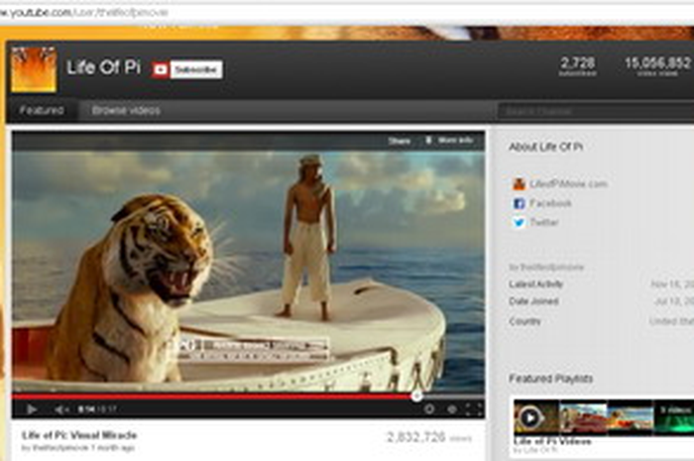Viewport: 694px width, 461px height.
Task: Click the 15,056,852 video views count
Action: coord(657,65)
